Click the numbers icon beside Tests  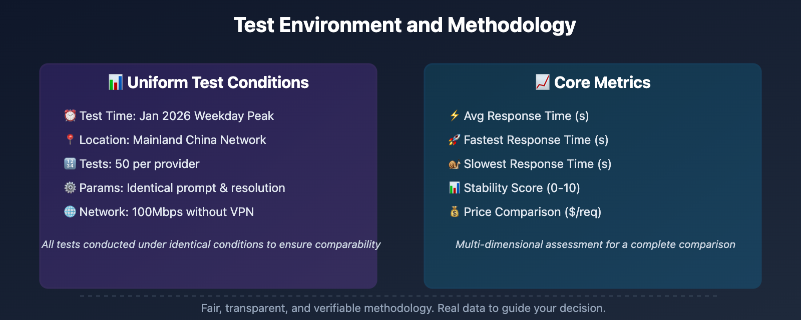click(x=70, y=164)
